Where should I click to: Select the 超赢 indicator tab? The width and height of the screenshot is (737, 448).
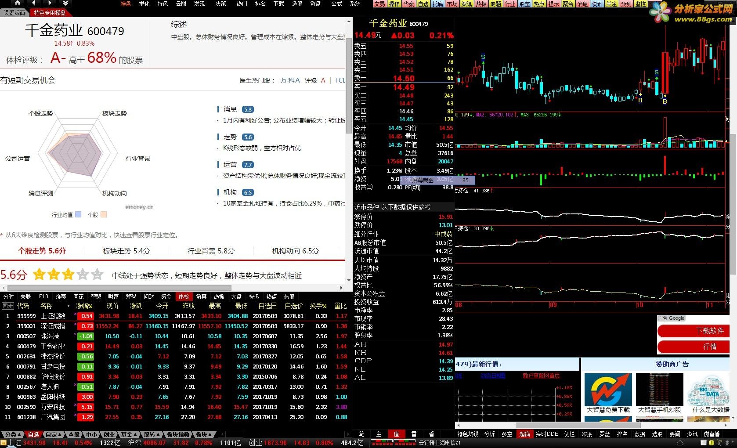(x=524, y=434)
